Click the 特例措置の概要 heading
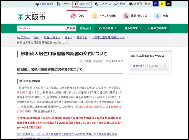Image resolution: width=189 pixels, height=140 pixels. pyautogui.click(x=30, y=81)
